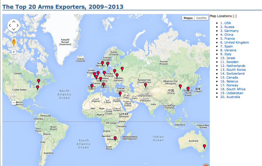Click the page title heading
Image resolution: width=262 pixels, height=166 pixels.
[x=63, y=6]
